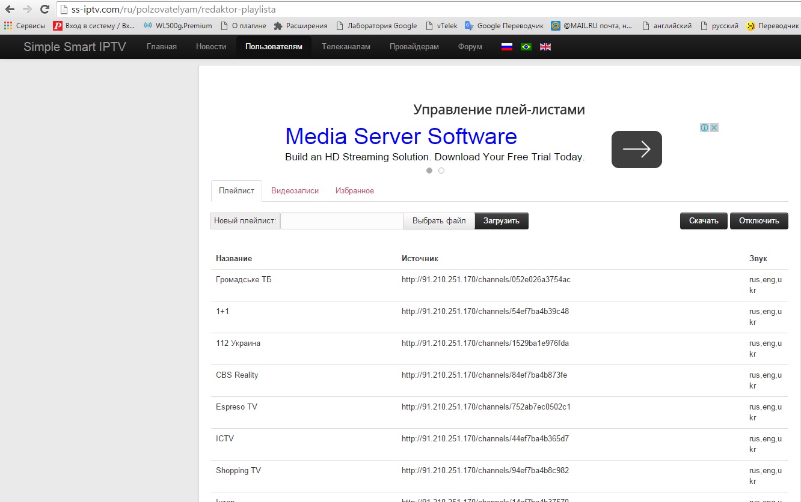The height and width of the screenshot is (502, 801).
Task: Click source URL ending 94ef7ba4b8c982
Action: [485, 471]
